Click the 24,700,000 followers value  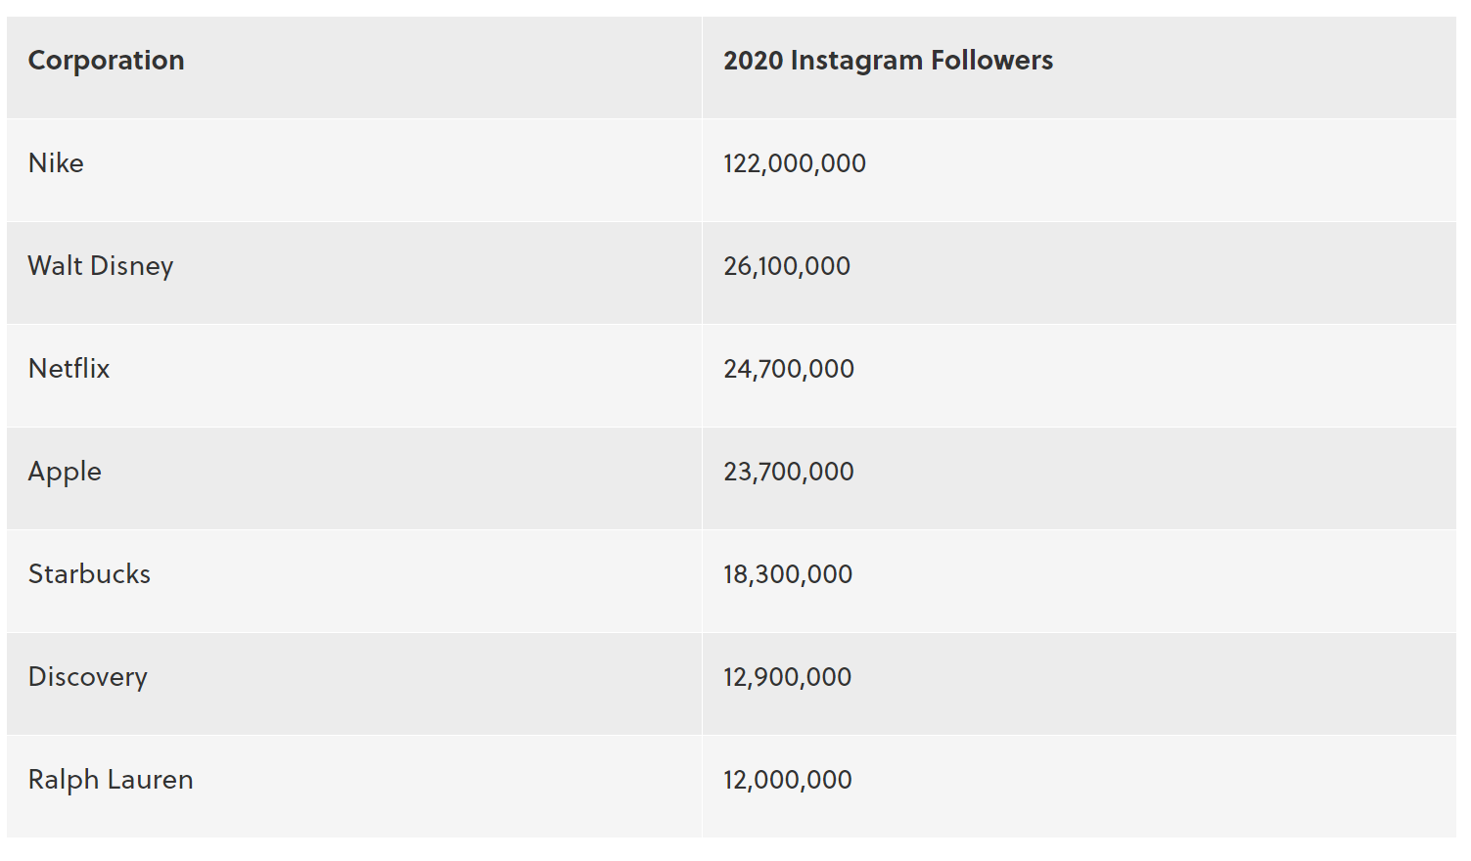click(x=788, y=369)
